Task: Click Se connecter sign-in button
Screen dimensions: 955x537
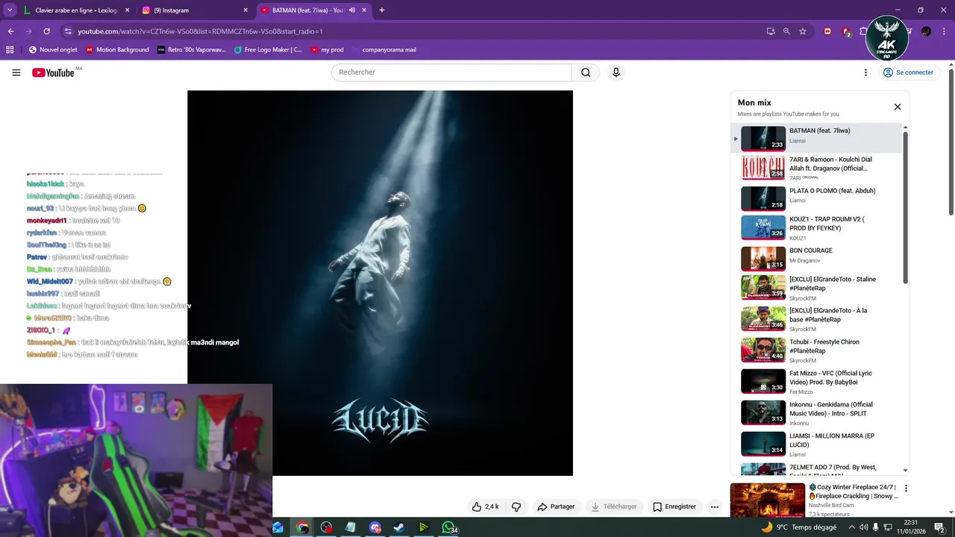Action: (x=908, y=72)
